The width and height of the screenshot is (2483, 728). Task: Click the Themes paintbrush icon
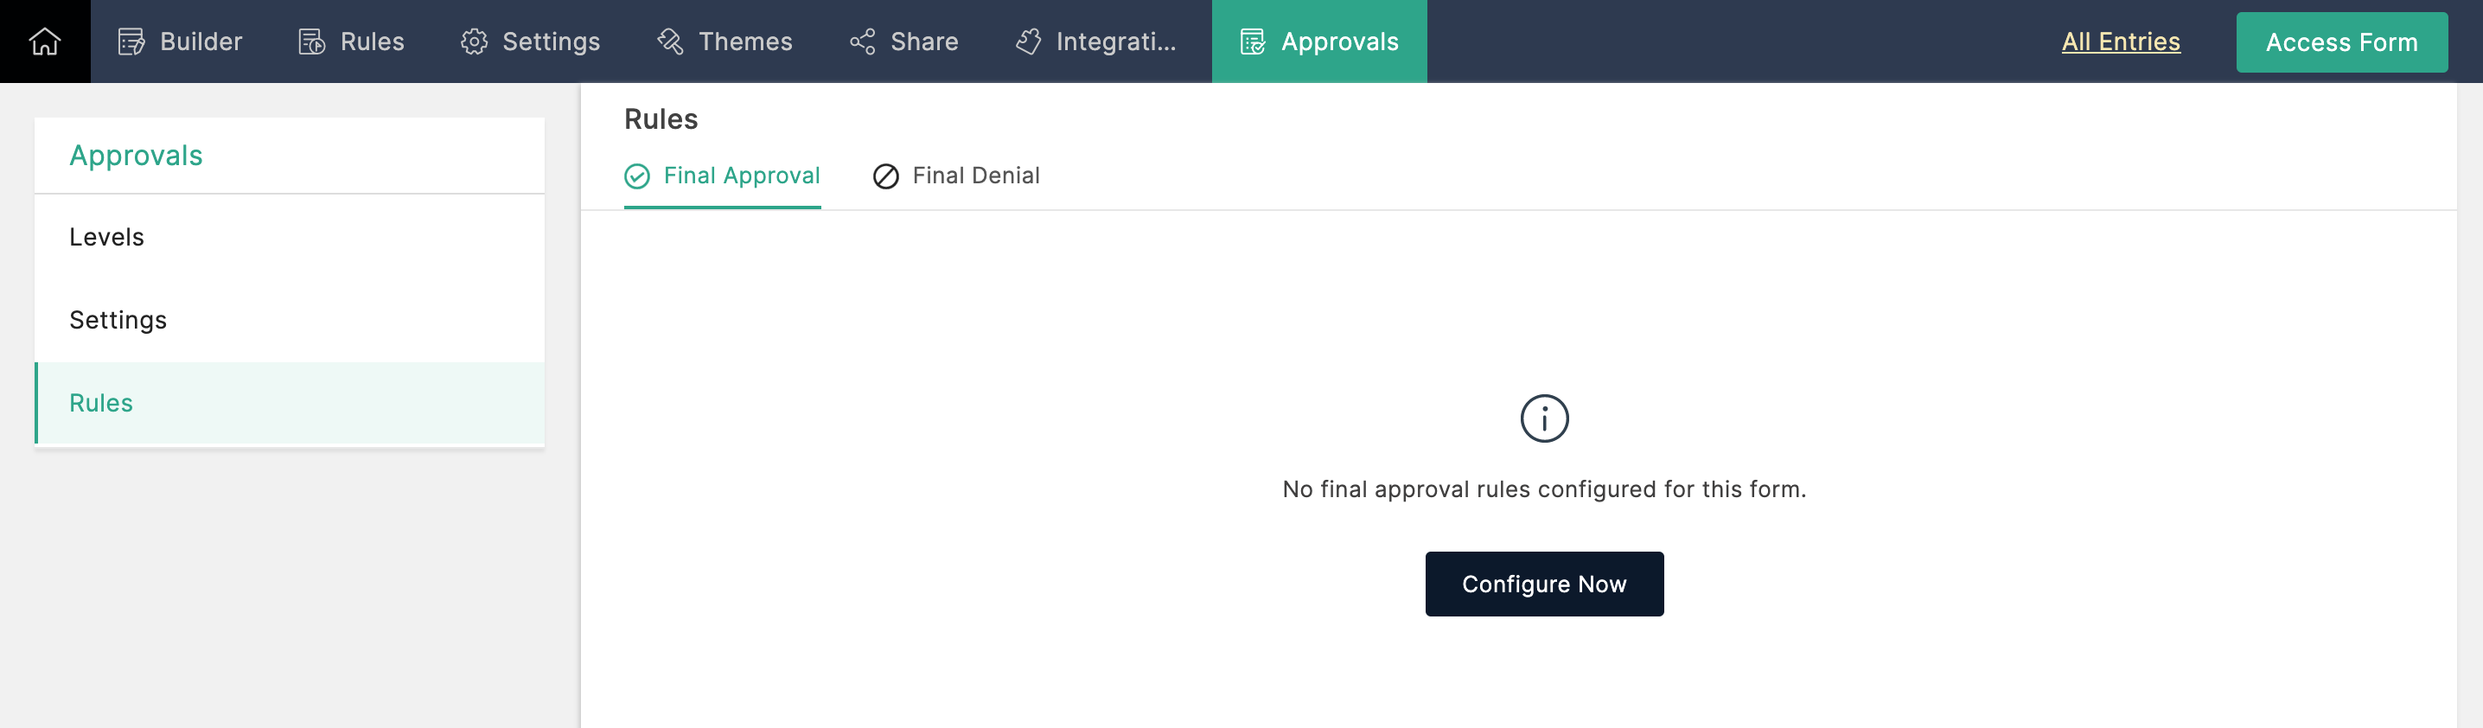coord(670,42)
